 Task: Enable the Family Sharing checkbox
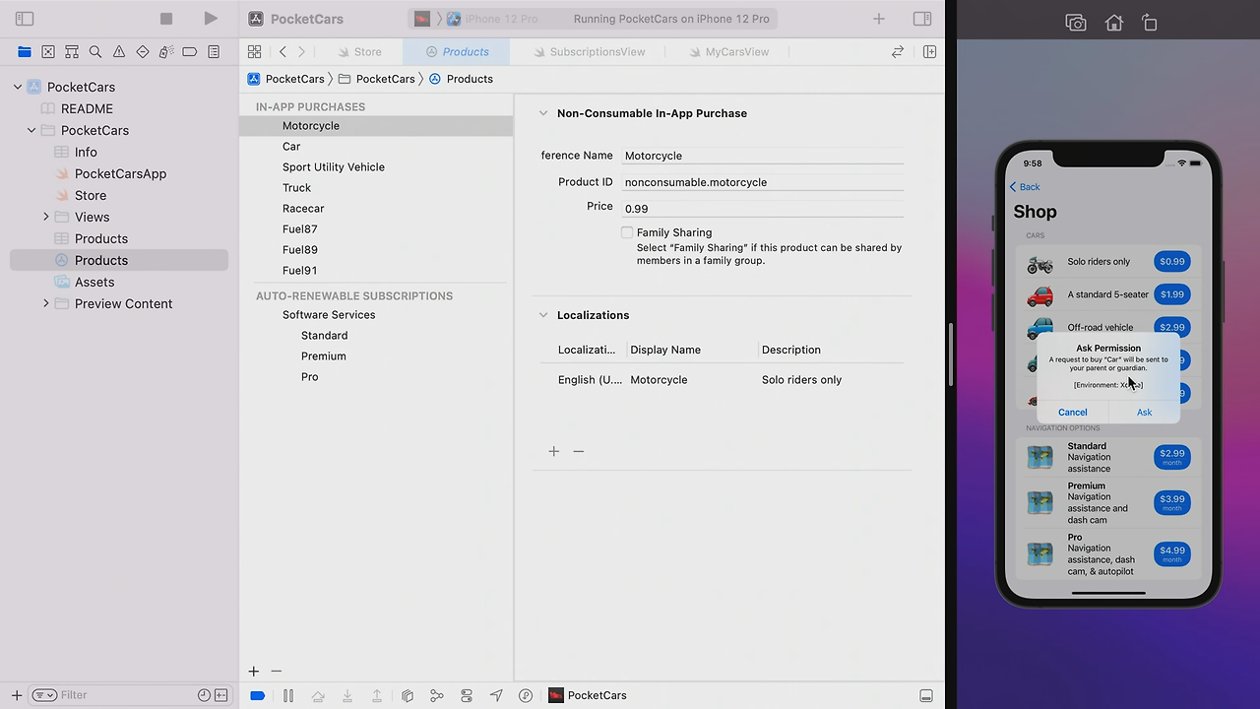coord(627,232)
